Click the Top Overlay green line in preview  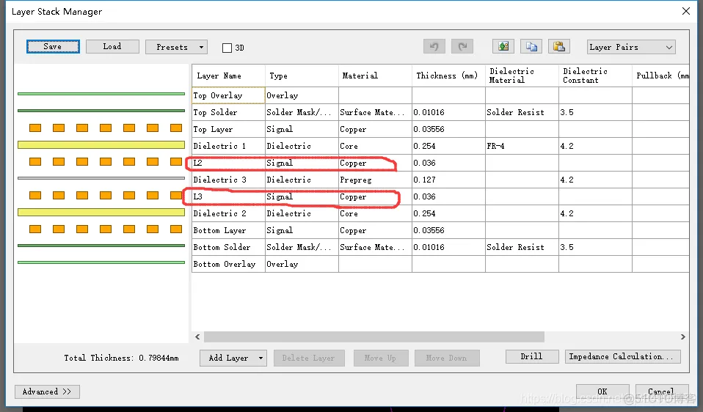101,94
